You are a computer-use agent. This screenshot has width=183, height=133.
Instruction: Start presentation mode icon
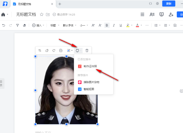pos(162,14)
